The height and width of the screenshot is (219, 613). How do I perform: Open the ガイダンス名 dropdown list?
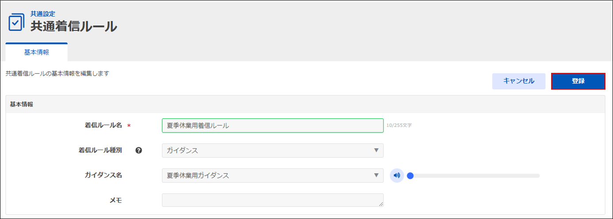[272, 176]
